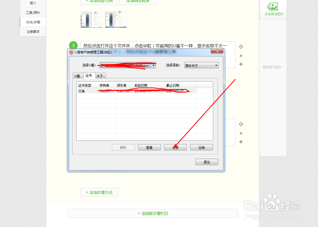Click the 持有者 column header
This screenshot has width=318, height=227.
tap(107, 85)
